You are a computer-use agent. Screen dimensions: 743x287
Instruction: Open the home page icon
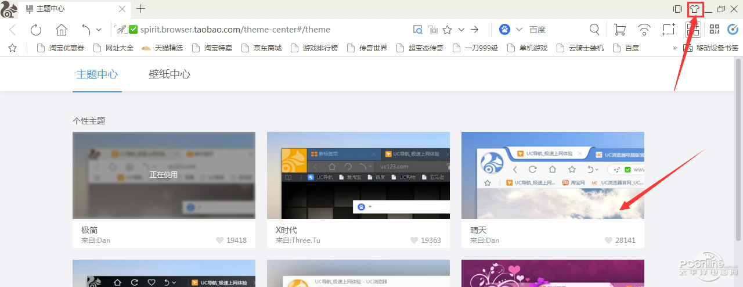[61, 30]
